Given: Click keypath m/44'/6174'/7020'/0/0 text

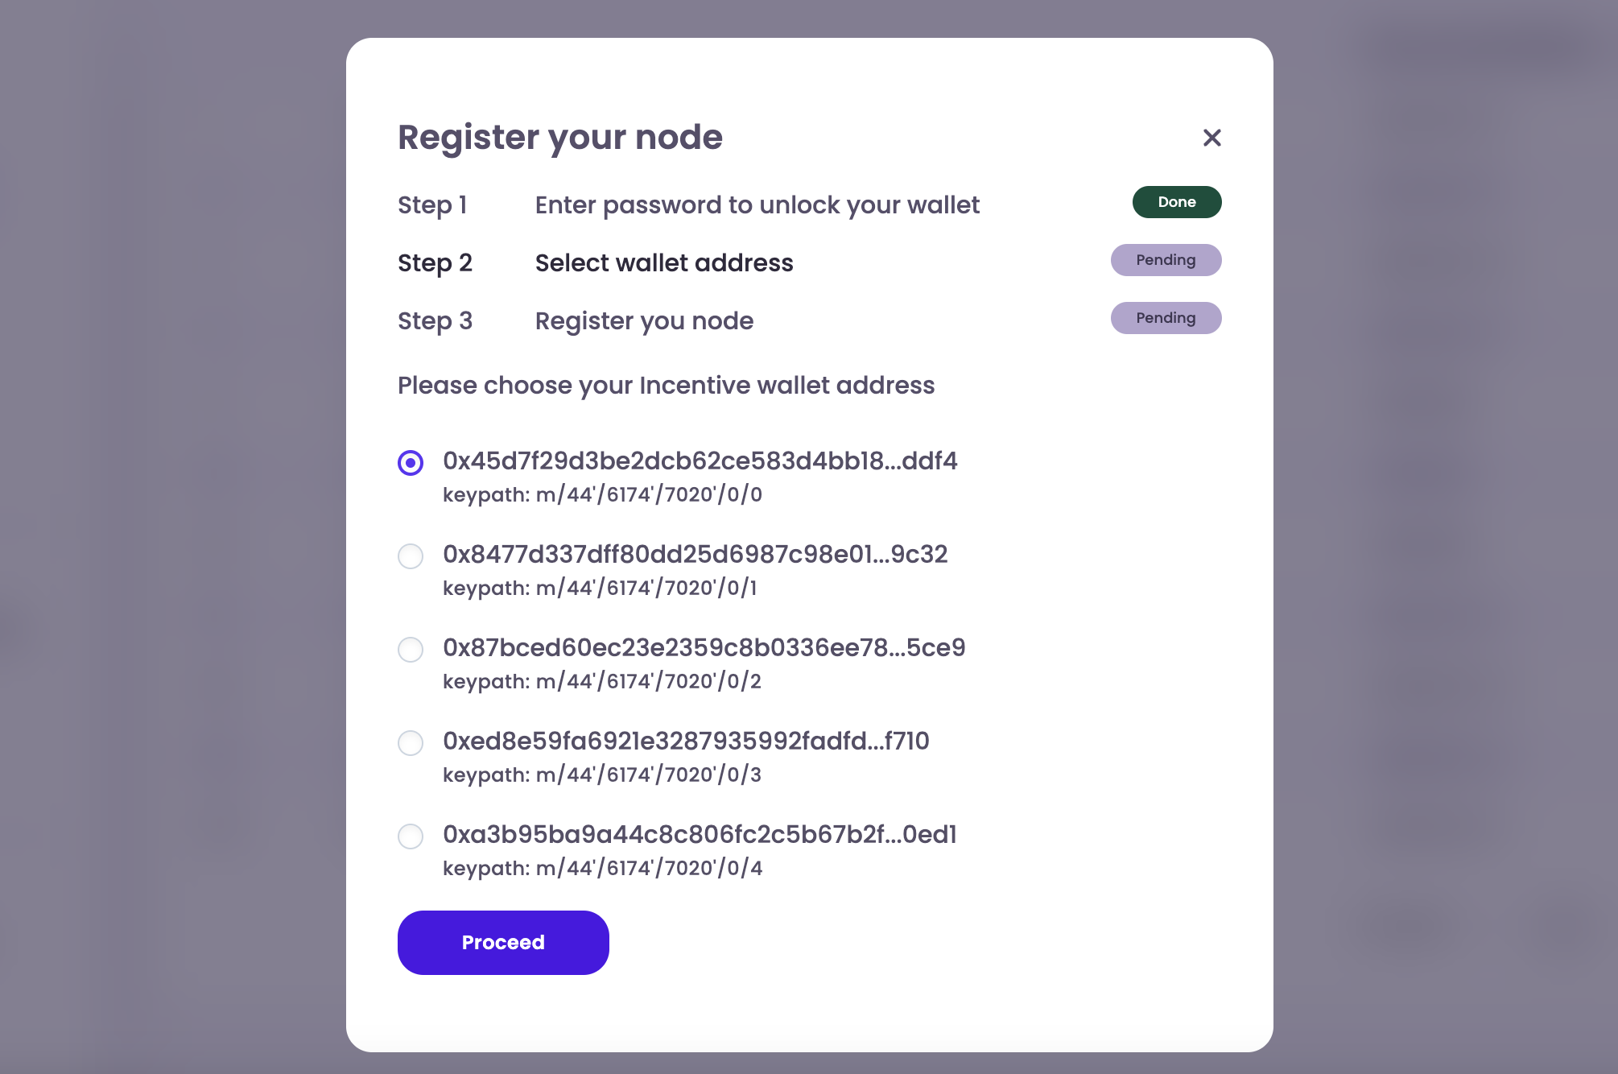Looking at the screenshot, I should coord(601,494).
